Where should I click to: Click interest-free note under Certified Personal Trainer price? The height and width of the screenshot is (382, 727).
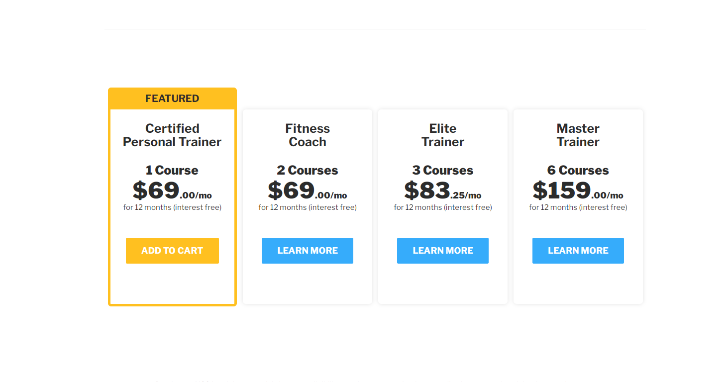[x=172, y=207]
